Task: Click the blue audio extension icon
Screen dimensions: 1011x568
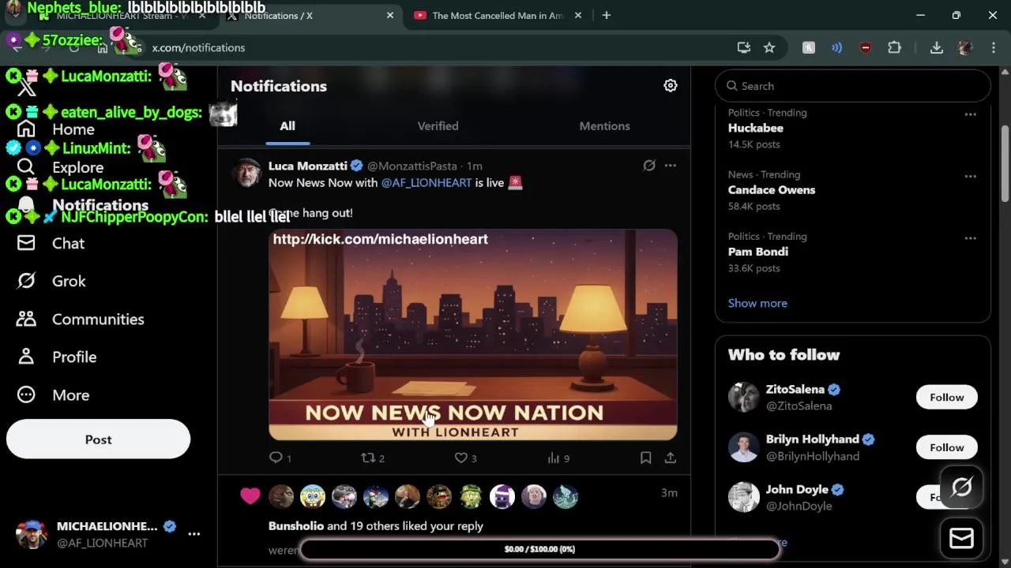Action: [x=836, y=47]
